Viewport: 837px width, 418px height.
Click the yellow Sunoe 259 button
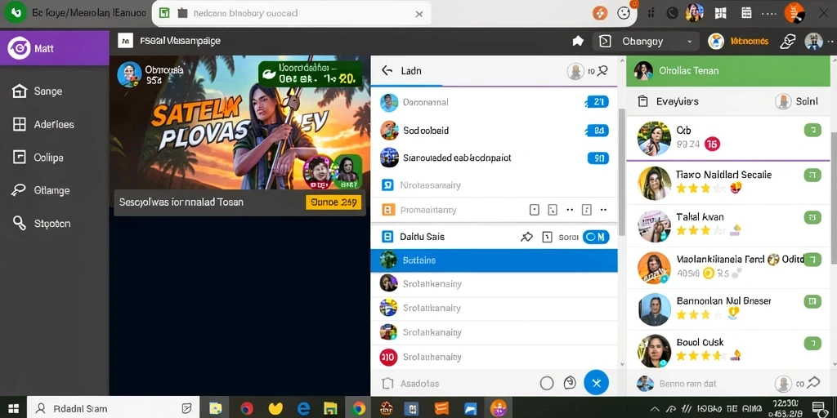(x=333, y=202)
